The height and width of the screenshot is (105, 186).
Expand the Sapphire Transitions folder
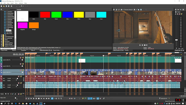(x=1, y=46)
